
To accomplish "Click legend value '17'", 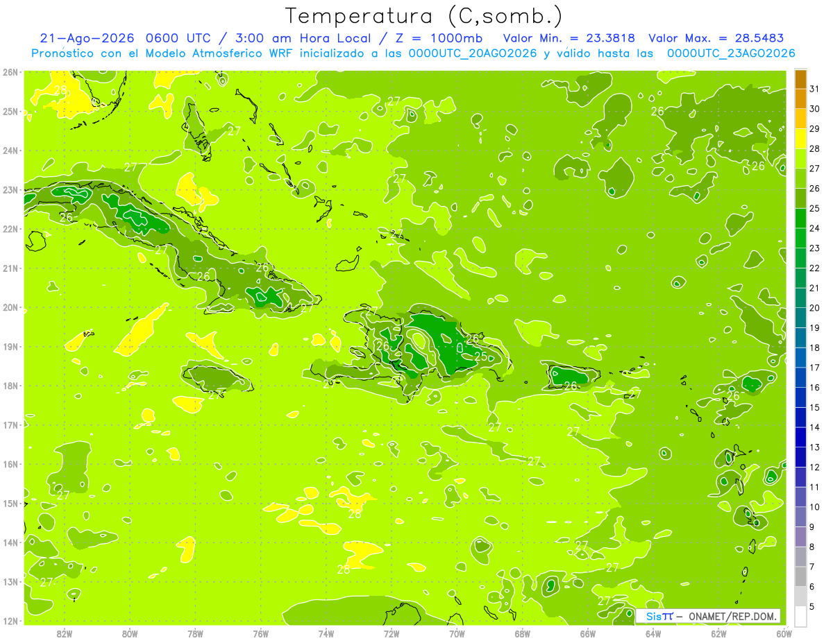I will pos(814,368).
